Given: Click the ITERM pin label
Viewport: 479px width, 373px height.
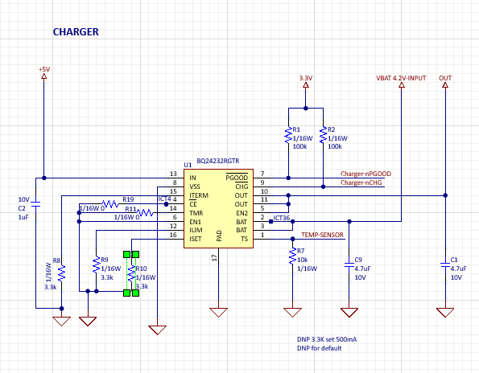Looking at the screenshot, I should point(199,195).
